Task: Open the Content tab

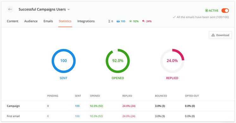Action: (x=12, y=21)
